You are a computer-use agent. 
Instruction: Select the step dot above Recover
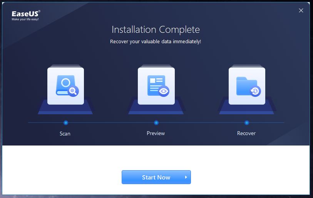[247, 123]
